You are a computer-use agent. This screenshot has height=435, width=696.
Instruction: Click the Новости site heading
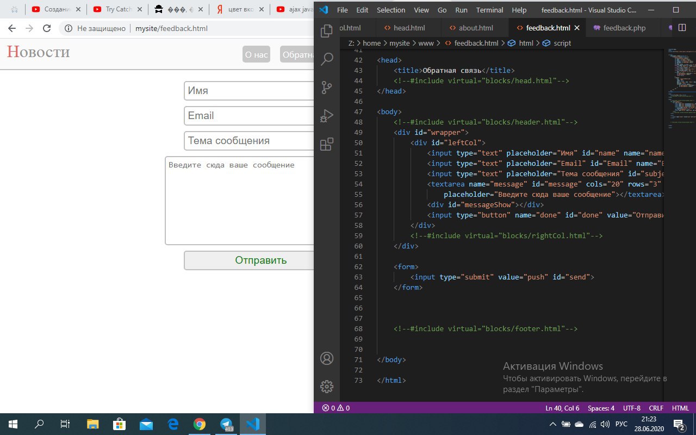click(x=38, y=52)
